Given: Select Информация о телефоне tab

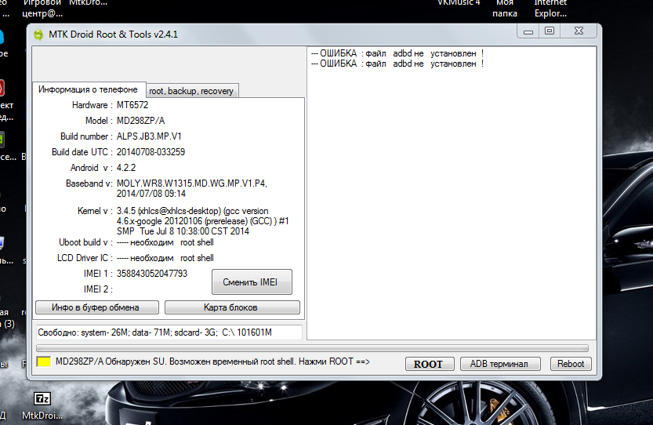Looking at the screenshot, I should click(89, 89).
